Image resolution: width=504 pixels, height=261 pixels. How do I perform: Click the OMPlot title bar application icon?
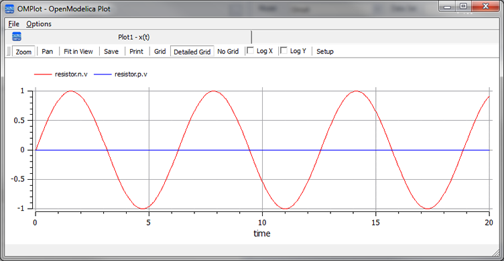coord(10,9)
